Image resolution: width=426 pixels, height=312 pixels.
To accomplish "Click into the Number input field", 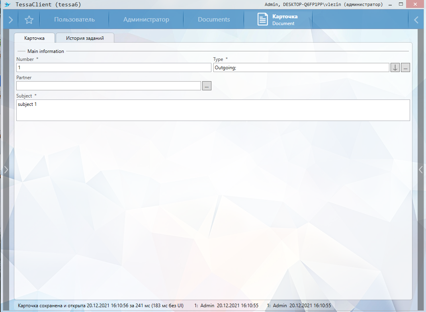I will tap(113, 68).
